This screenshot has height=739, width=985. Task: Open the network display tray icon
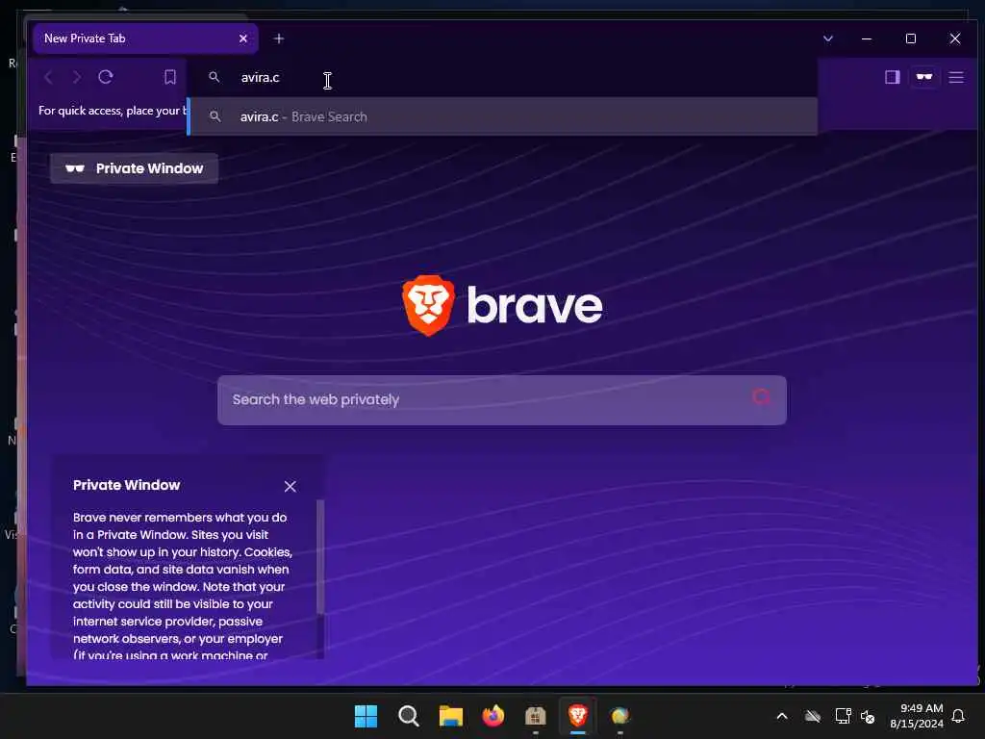coord(843,716)
